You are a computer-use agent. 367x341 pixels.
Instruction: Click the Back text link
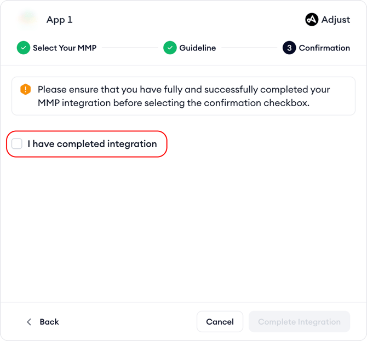(x=49, y=322)
